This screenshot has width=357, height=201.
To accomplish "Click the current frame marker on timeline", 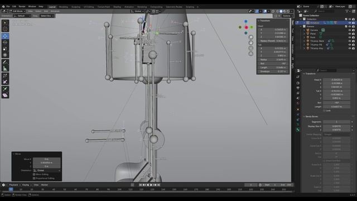I will click(x=11, y=189).
